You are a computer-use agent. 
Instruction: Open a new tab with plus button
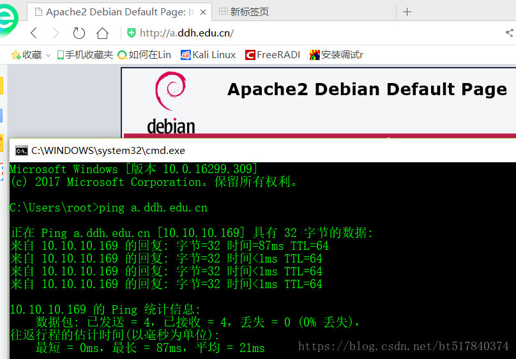tap(407, 12)
